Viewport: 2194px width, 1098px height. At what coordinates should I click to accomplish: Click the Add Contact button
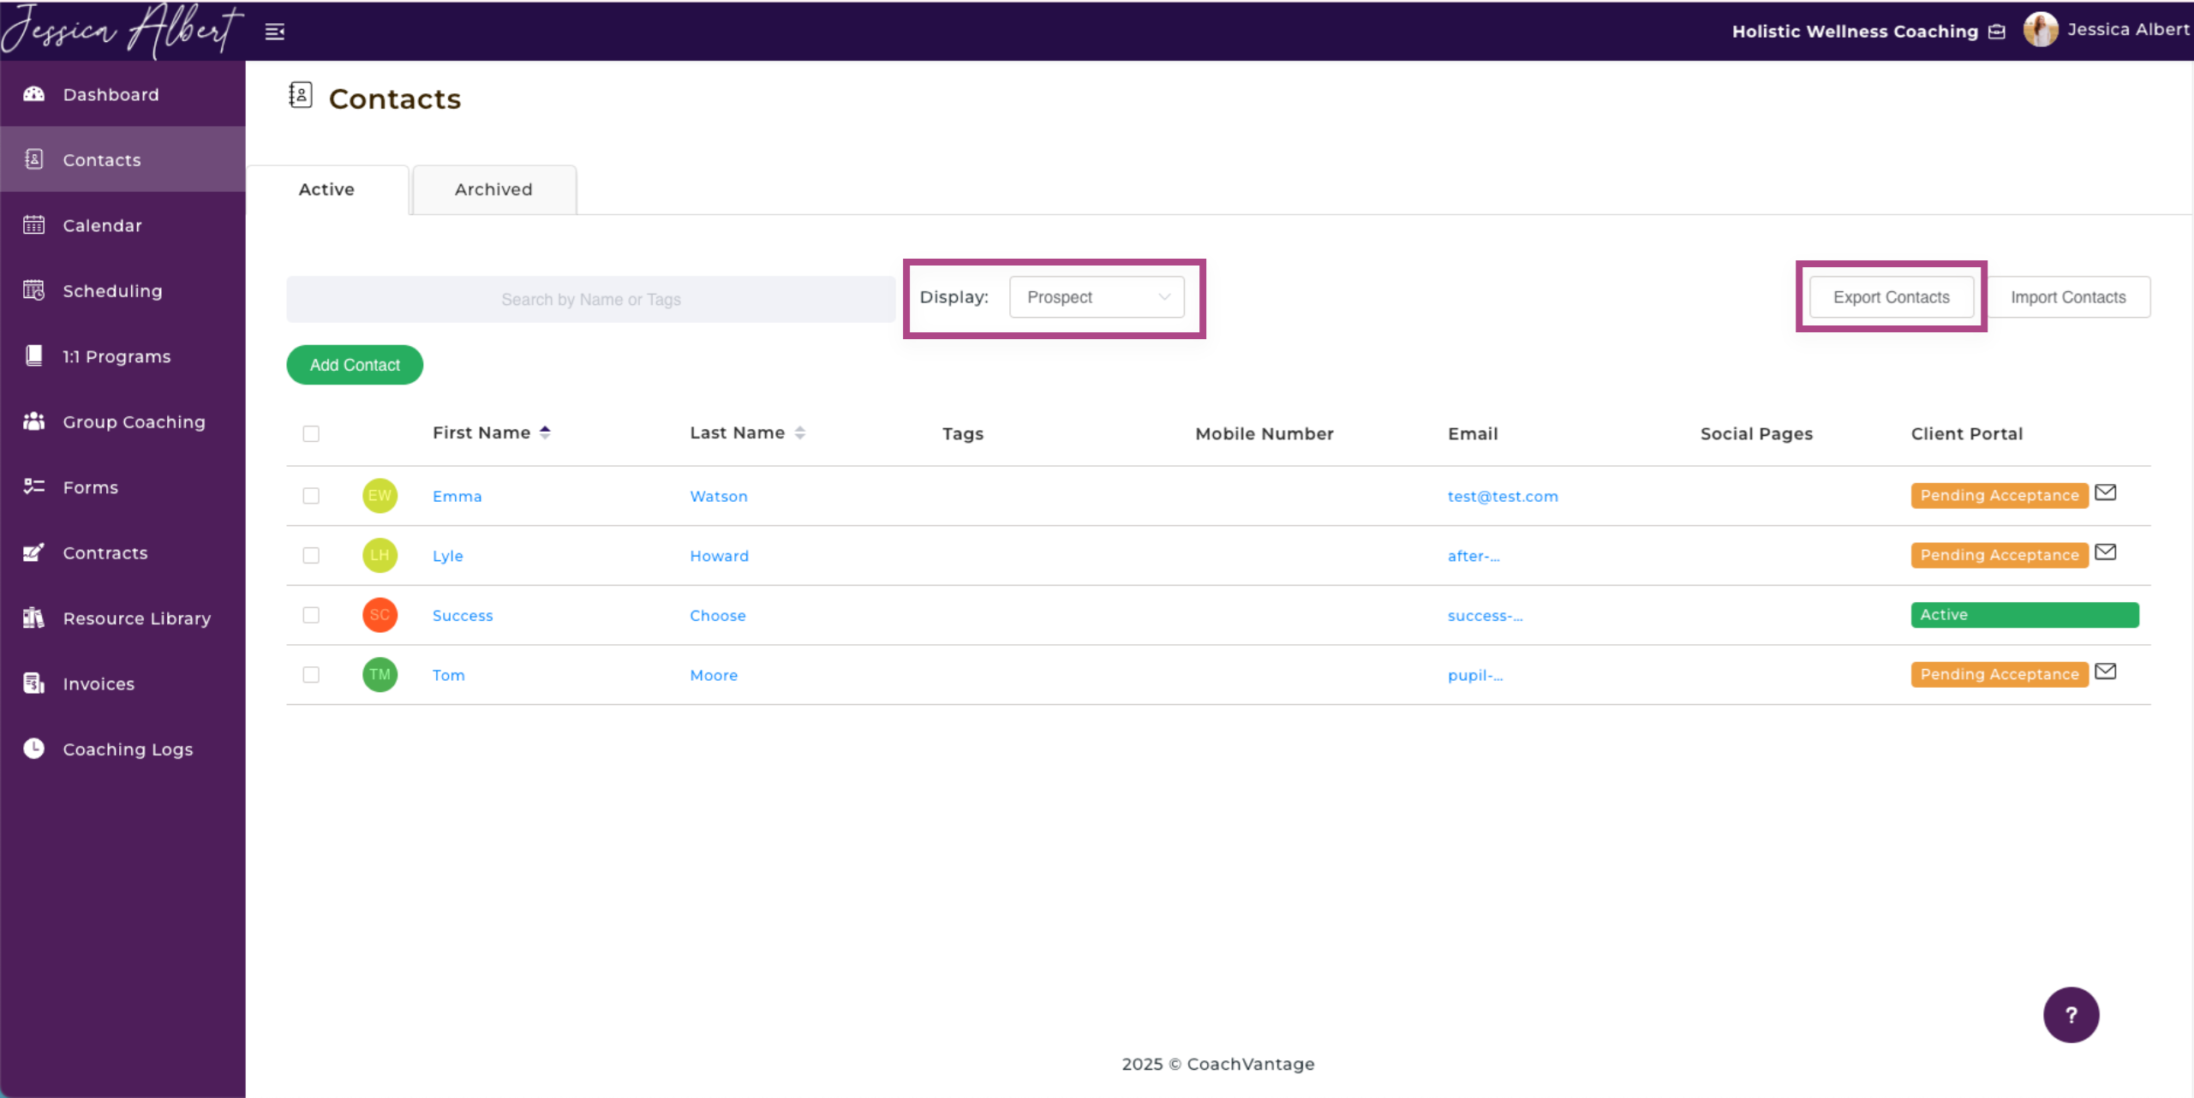355,365
